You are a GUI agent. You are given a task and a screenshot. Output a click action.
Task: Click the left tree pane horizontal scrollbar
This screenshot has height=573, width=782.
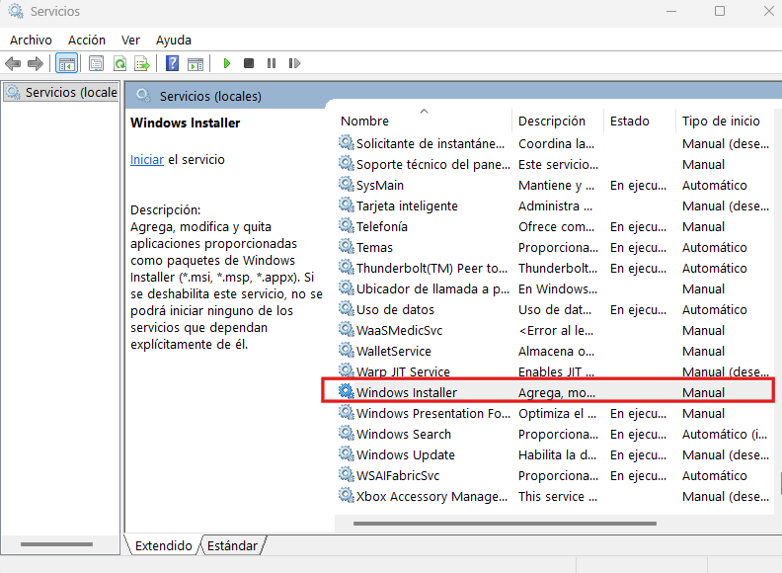(56, 544)
